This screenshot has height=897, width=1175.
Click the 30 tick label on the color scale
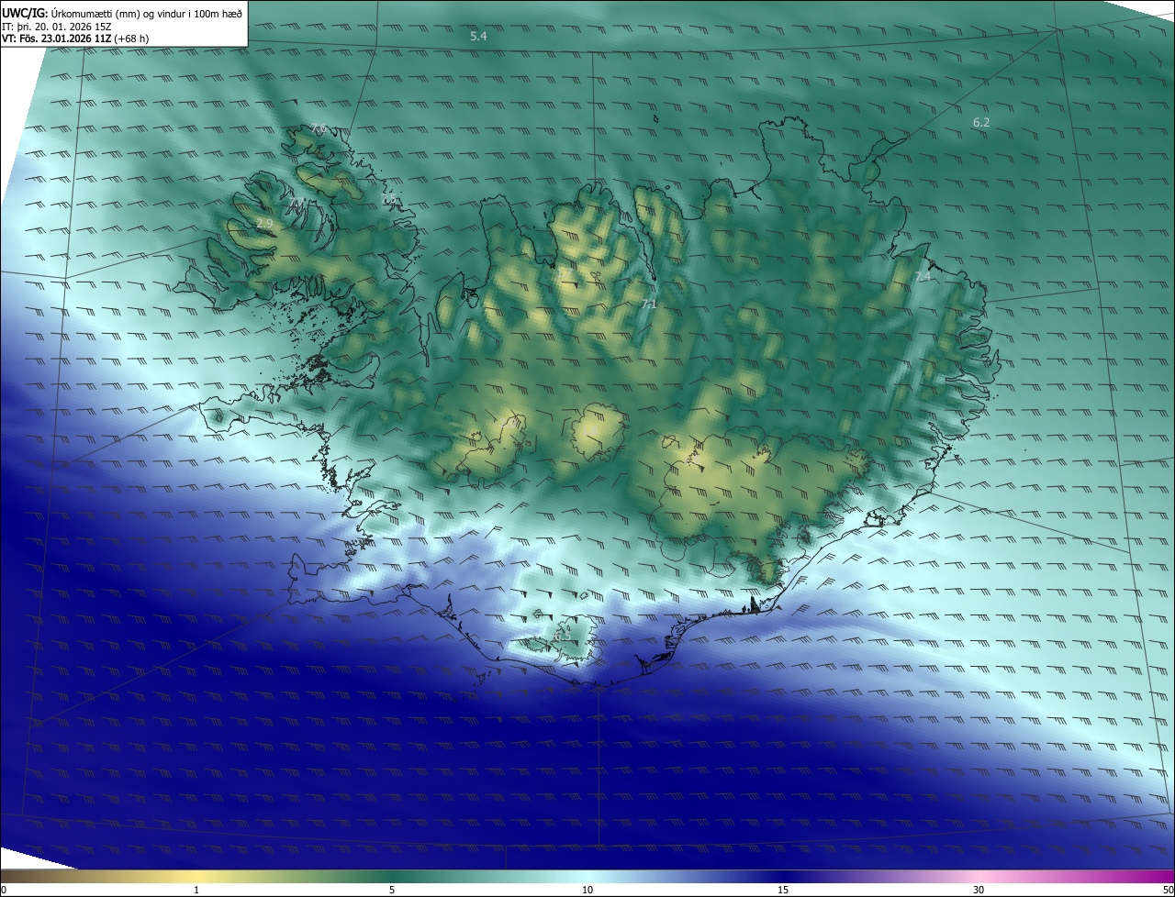click(x=979, y=890)
